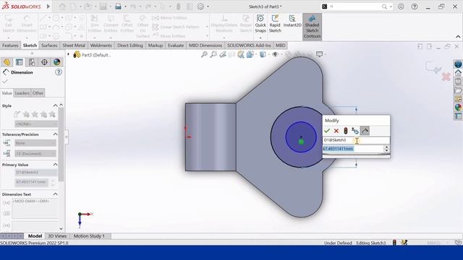Open the Motion Study 1 tab
The width and height of the screenshot is (463, 260).
pyautogui.click(x=89, y=236)
